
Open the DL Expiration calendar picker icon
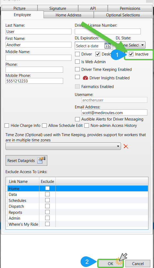click(108, 46)
